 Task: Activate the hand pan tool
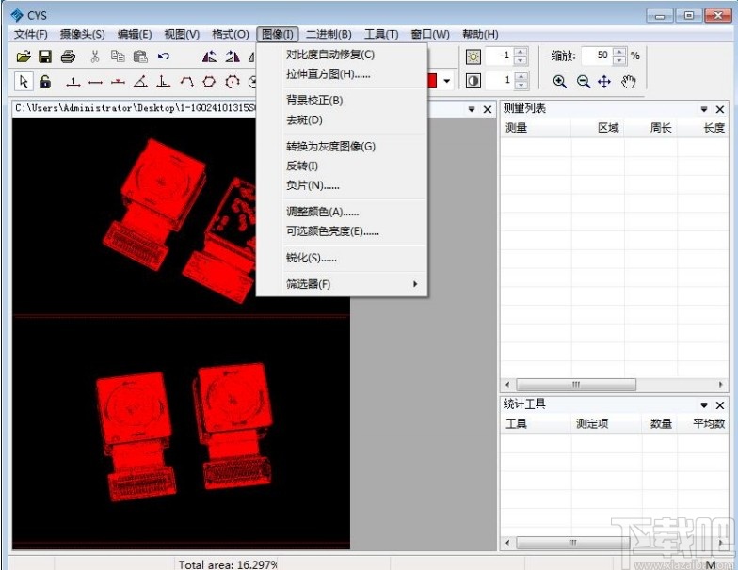[629, 82]
